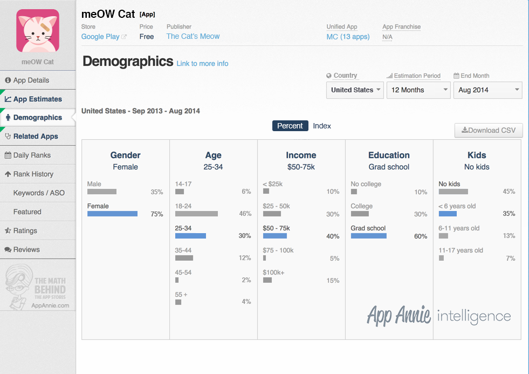Image resolution: width=529 pixels, height=374 pixels.
Task: Open the 12 Months estimation period dropdown
Action: click(418, 90)
